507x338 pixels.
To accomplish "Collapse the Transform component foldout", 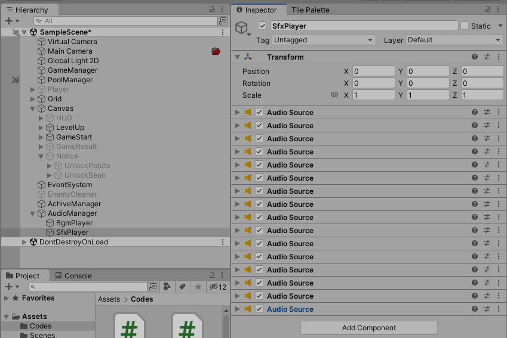I will point(237,57).
